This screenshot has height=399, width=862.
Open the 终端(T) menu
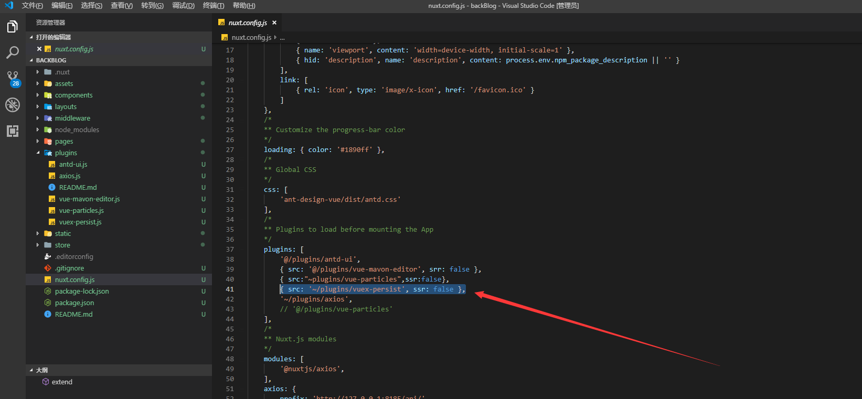click(213, 5)
